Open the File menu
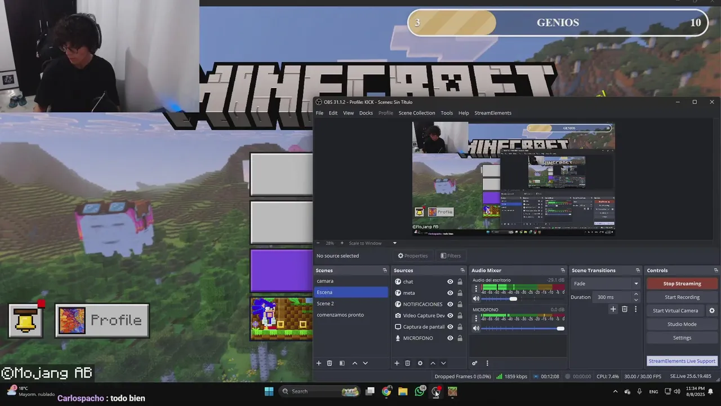Image resolution: width=721 pixels, height=406 pixels. click(x=319, y=113)
